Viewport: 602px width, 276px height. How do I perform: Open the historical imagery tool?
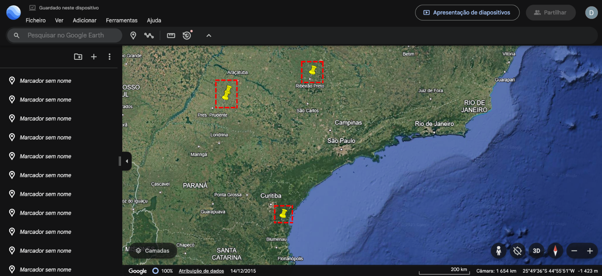pyautogui.click(x=187, y=35)
